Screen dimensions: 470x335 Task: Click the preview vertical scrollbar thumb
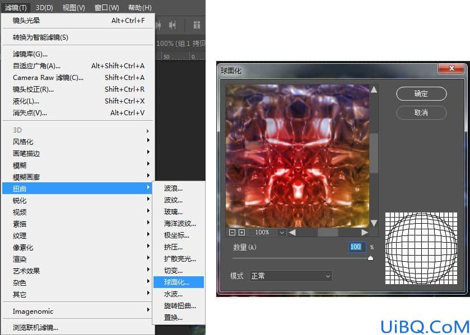click(x=374, y=153)
